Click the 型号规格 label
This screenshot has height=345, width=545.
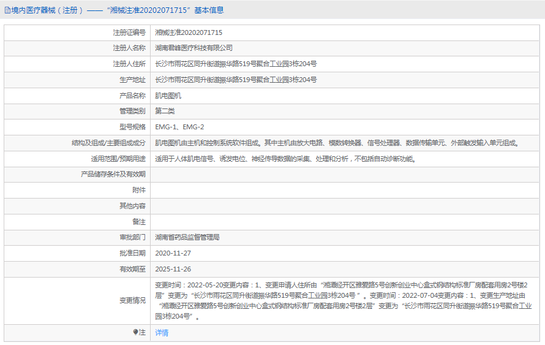tap(132, 127)
